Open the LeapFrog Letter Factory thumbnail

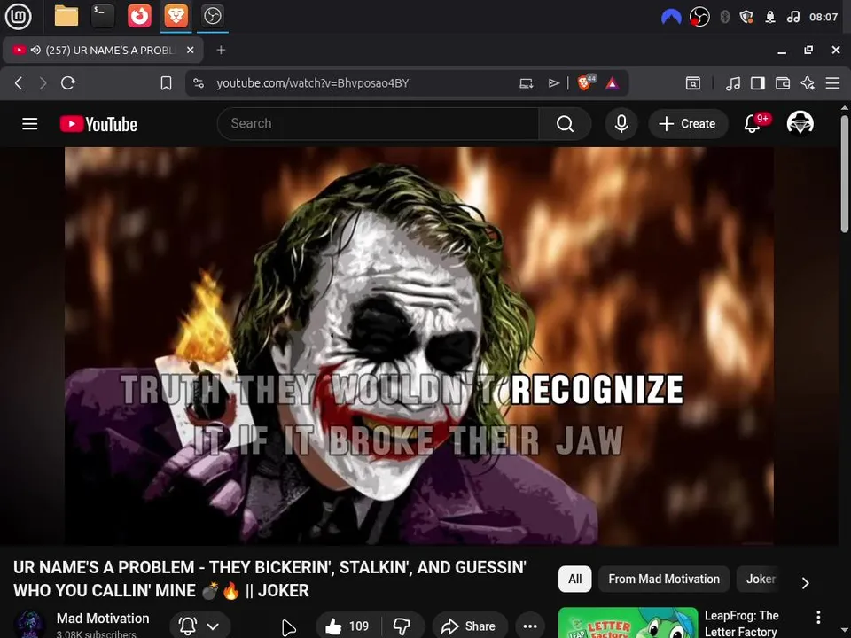[628, 622]
